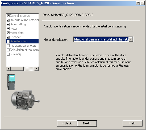This screenshot has width=146, height=130.
Task: Click the step list horizontal scrollbar thumb
Action: pyautogui.click(x=17, y=69)
